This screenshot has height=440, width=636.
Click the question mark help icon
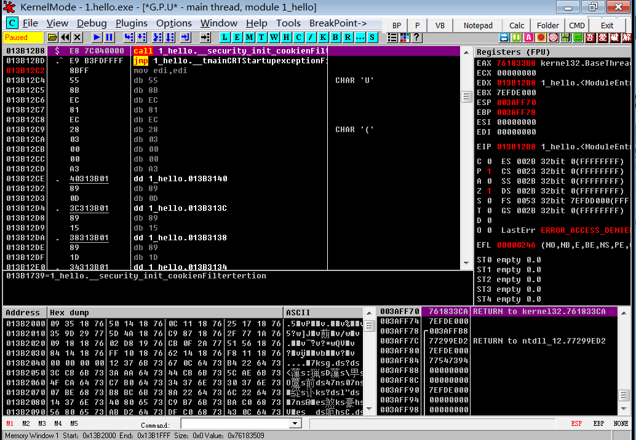click(416, 37)
